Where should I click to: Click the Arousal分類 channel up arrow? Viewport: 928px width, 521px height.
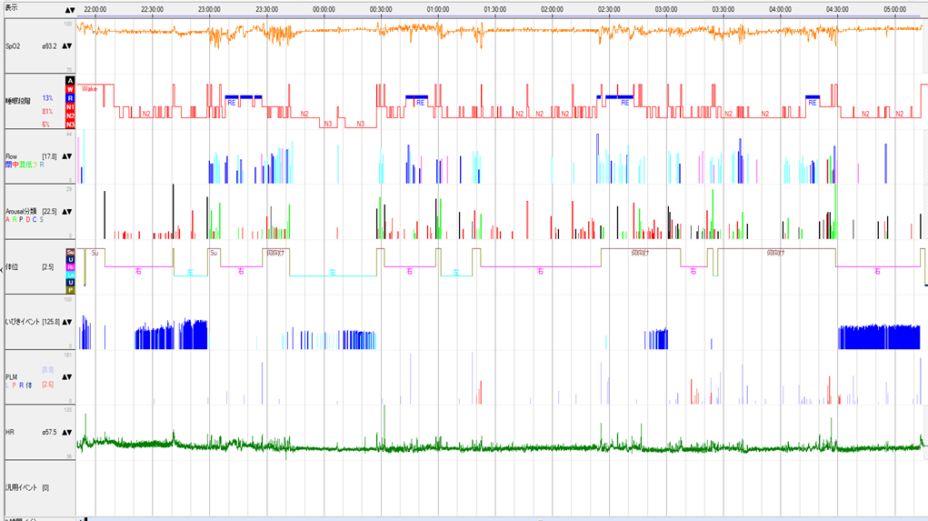click(x=65, y=211)
